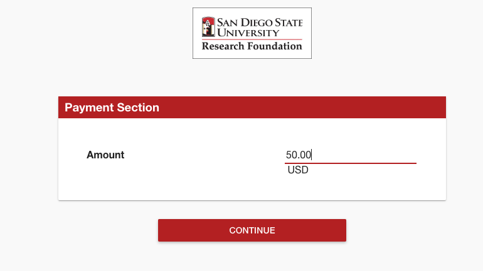Click the Payment Section title text
The width and height of the screenshot is (483, 271).
tap(112, 107)
